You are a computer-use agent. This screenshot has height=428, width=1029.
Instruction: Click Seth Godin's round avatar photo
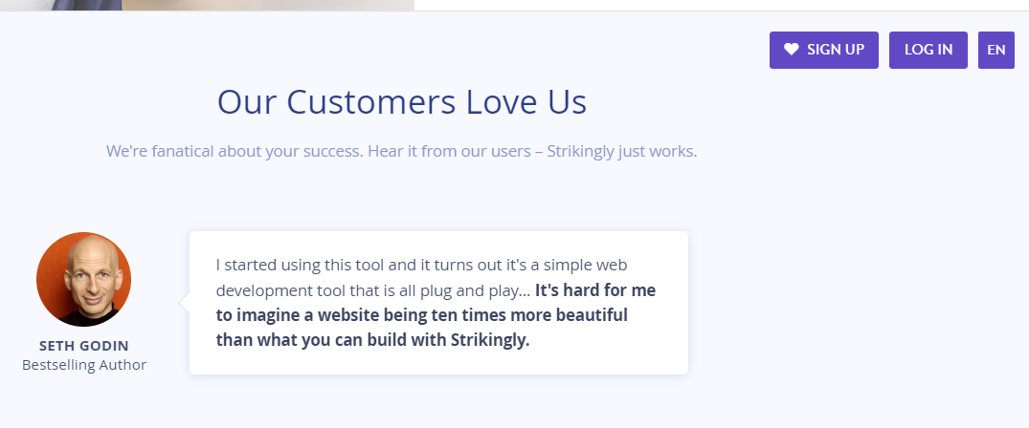pyautogui.click(x=84, y=279)
